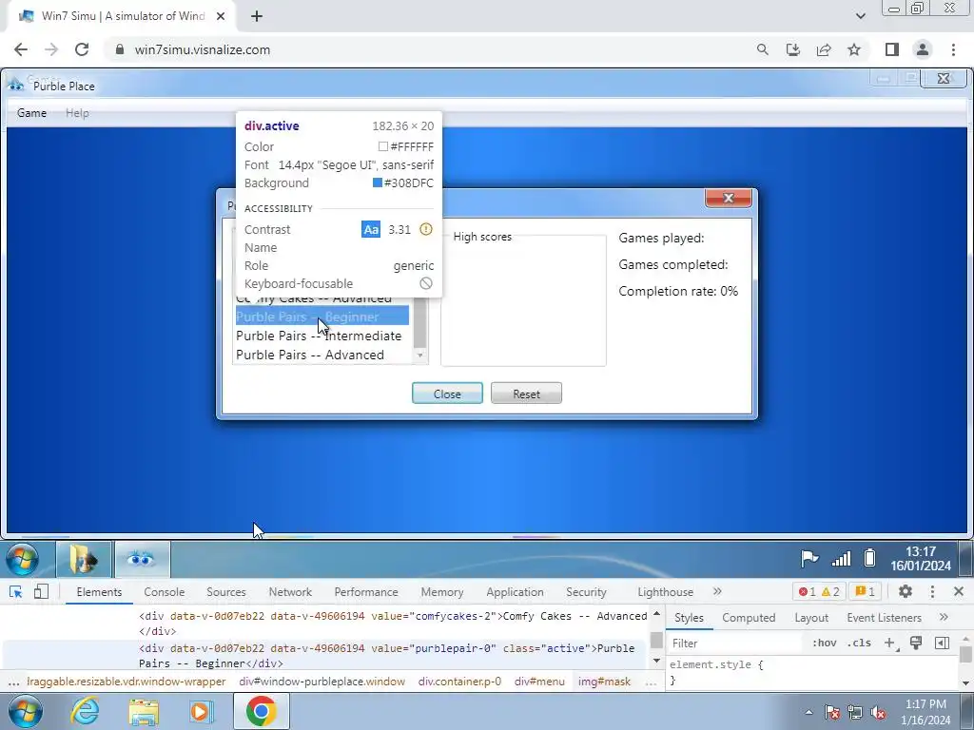Click the simulator clock showing 13:17
This screenshot has width=974, height=730.
pos(921,559)
